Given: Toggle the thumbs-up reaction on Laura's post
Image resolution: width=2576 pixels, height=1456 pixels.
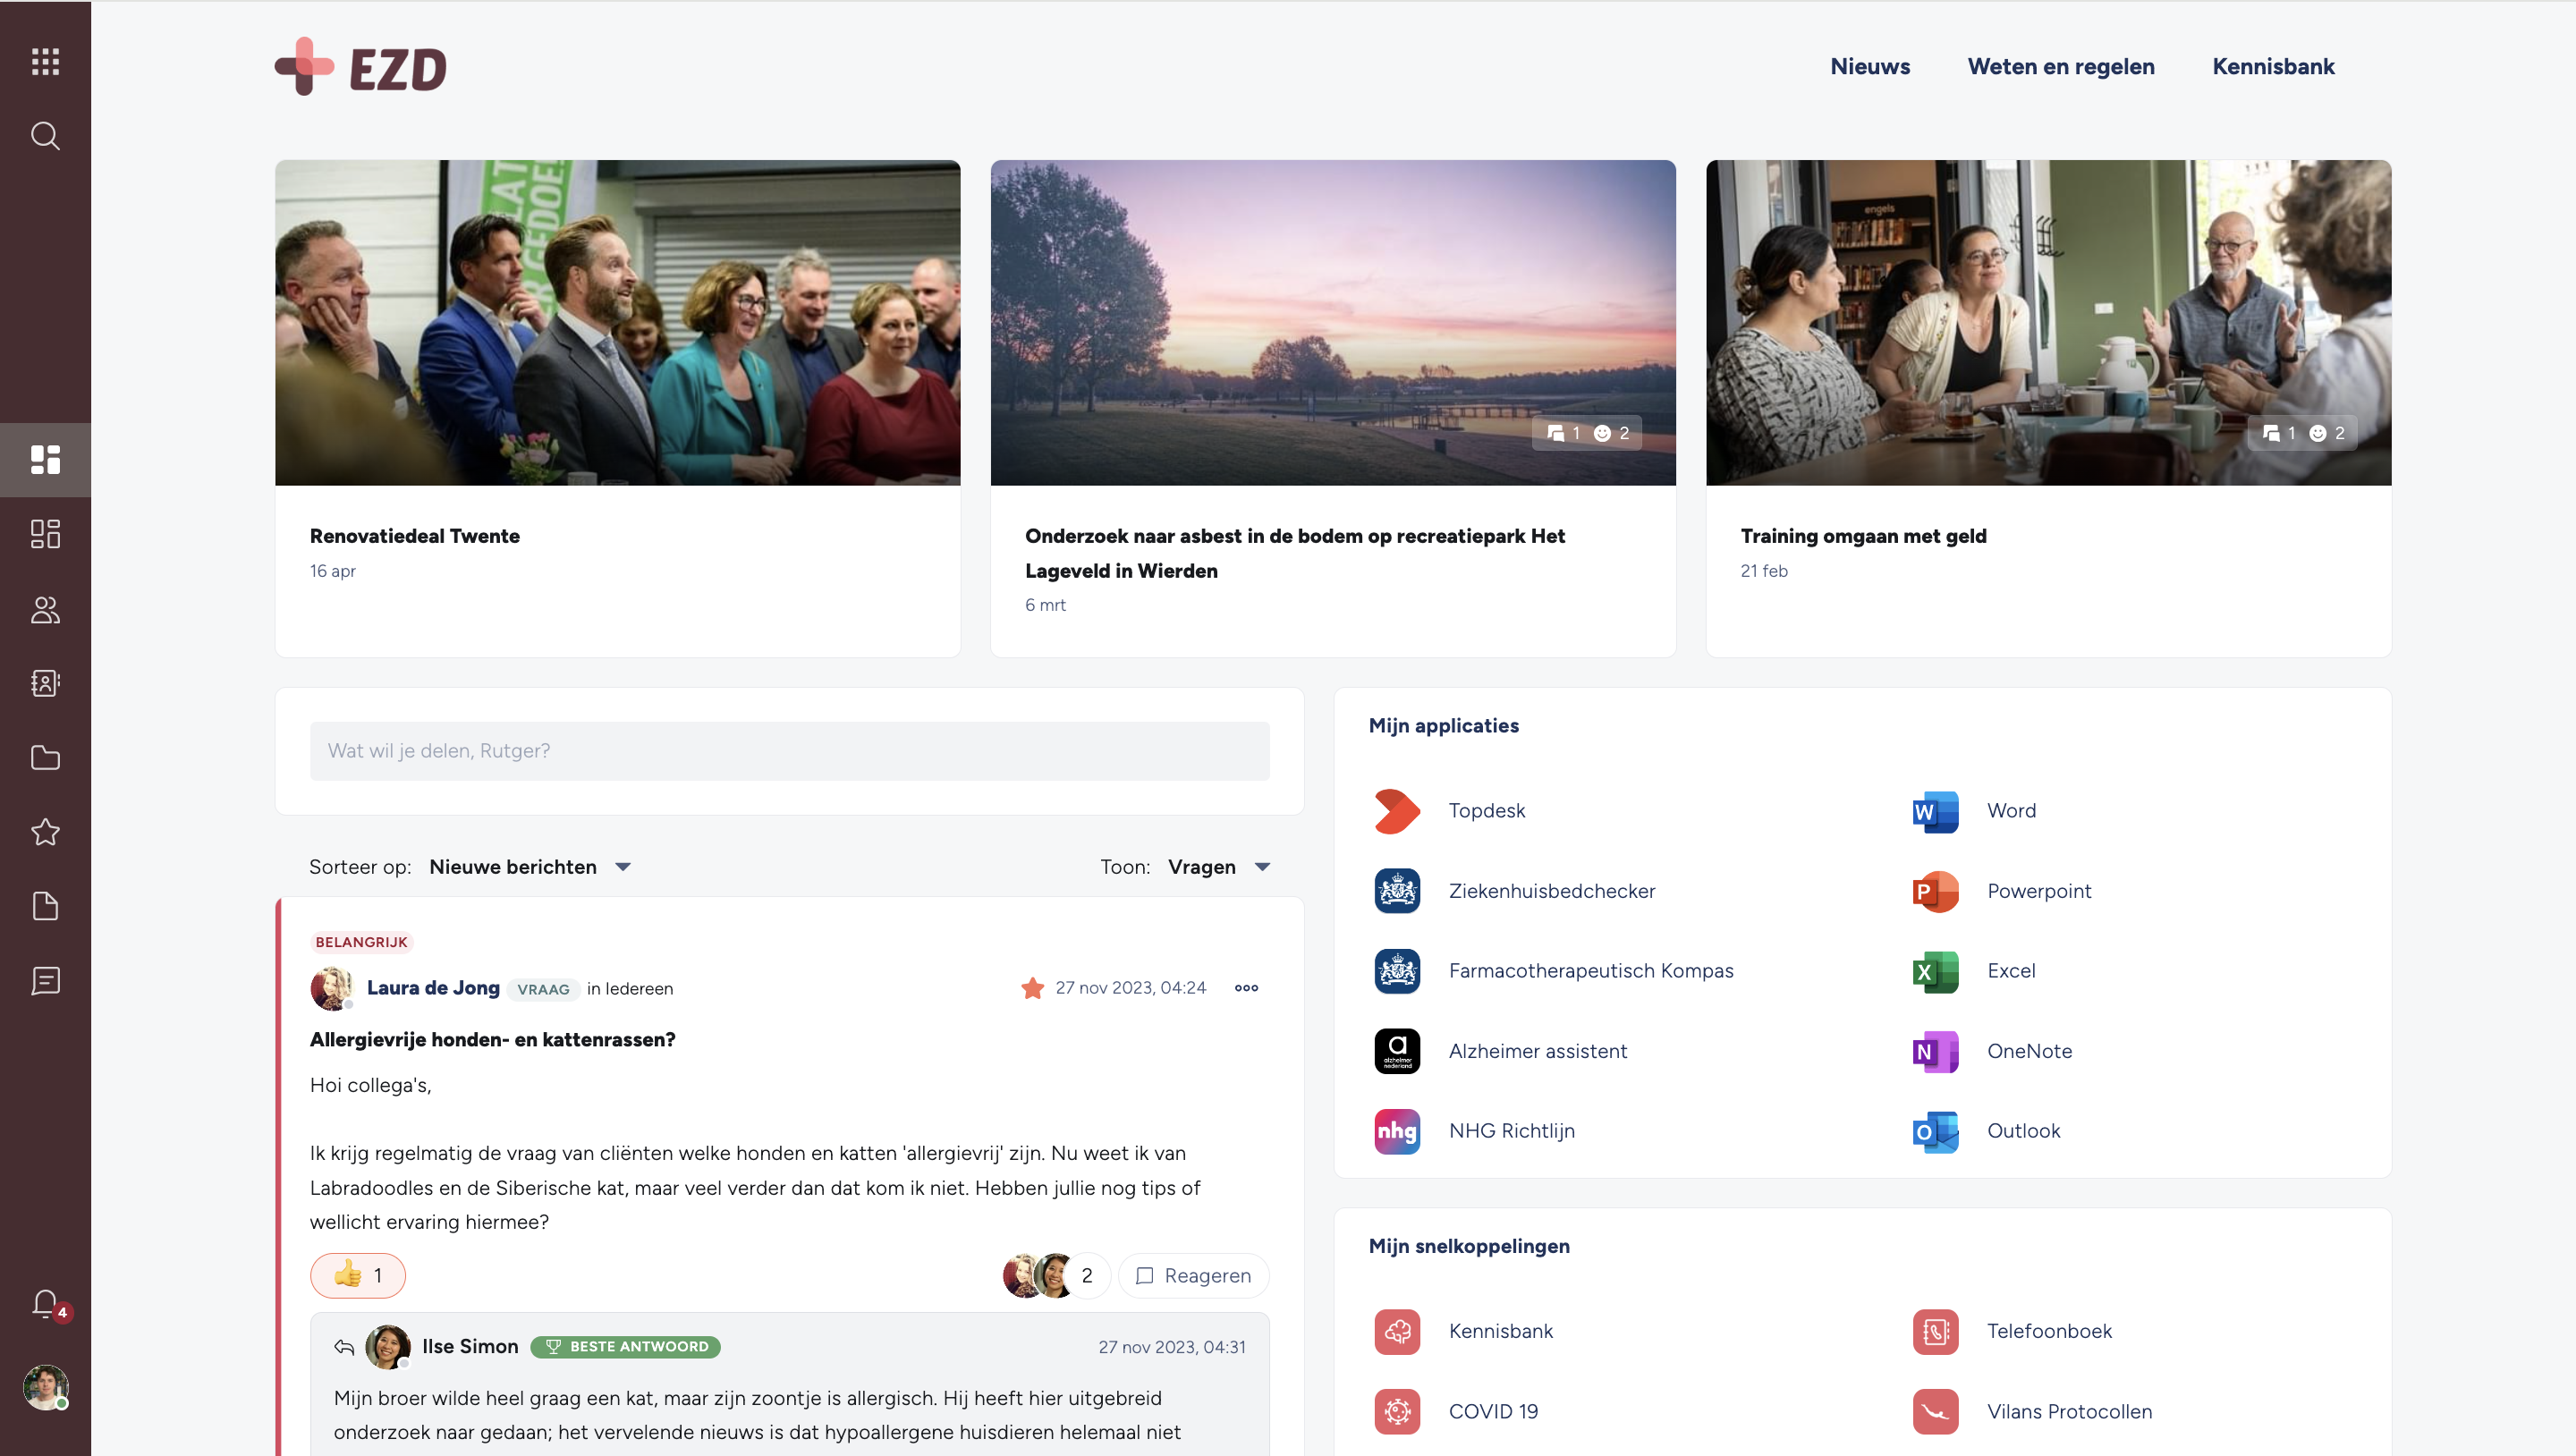Looking at the screenshot, I should (x=358, y=1275).
